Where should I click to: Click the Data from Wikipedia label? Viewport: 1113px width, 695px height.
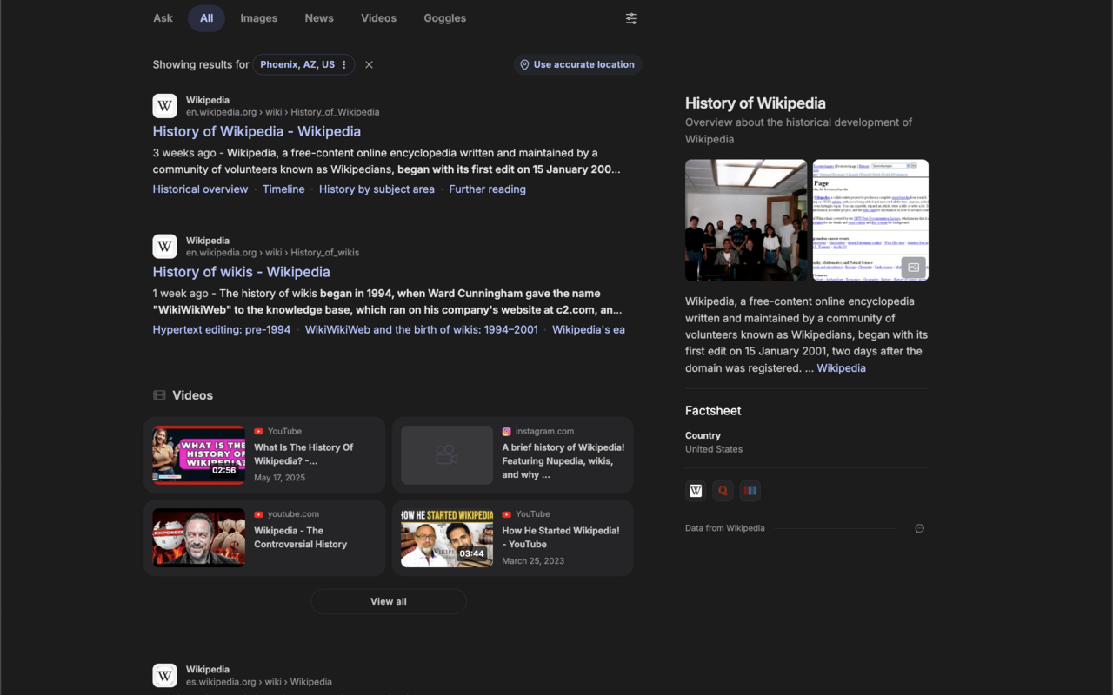point(725,528)
